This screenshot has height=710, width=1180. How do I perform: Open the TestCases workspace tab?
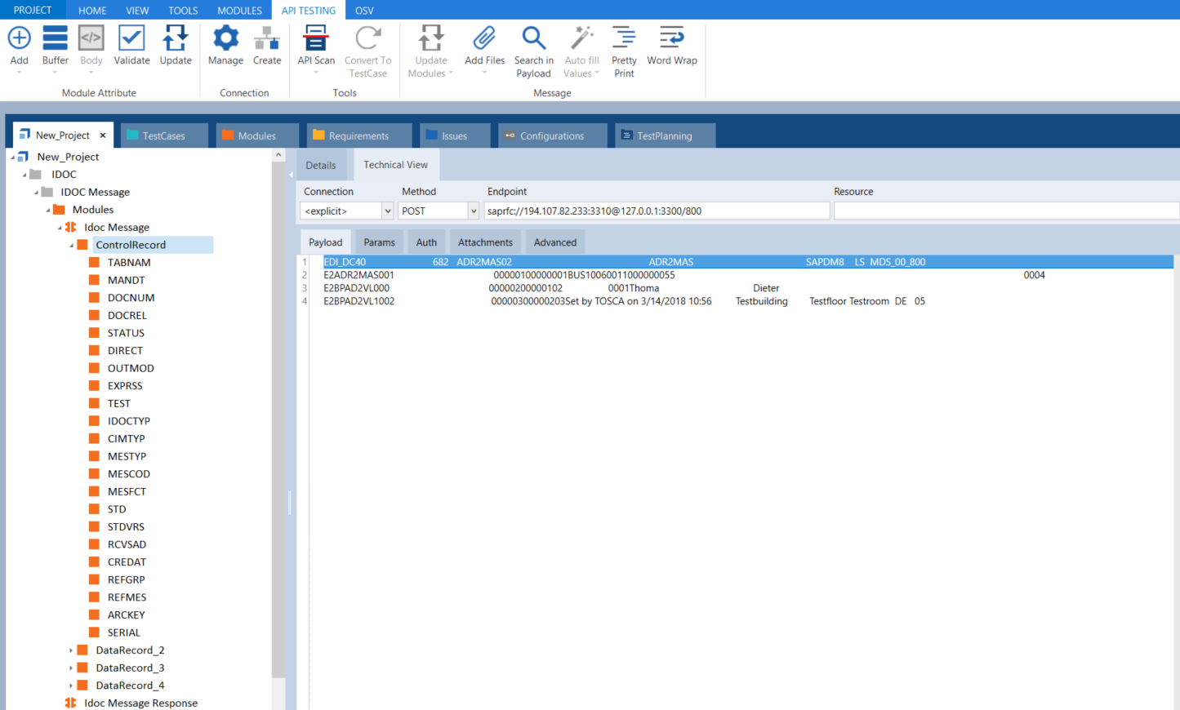pyautogui.click(x=163, y=136)
